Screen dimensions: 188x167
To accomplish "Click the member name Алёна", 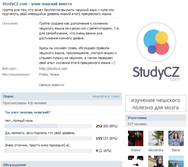I will click(135, 150).
